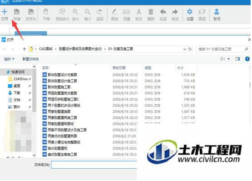Sort by 修改日期 column header

click(119, 68)
